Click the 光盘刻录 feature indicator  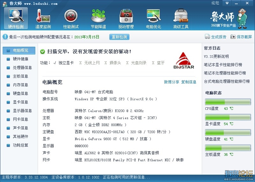pyautogui.click(x=136, y=63)
